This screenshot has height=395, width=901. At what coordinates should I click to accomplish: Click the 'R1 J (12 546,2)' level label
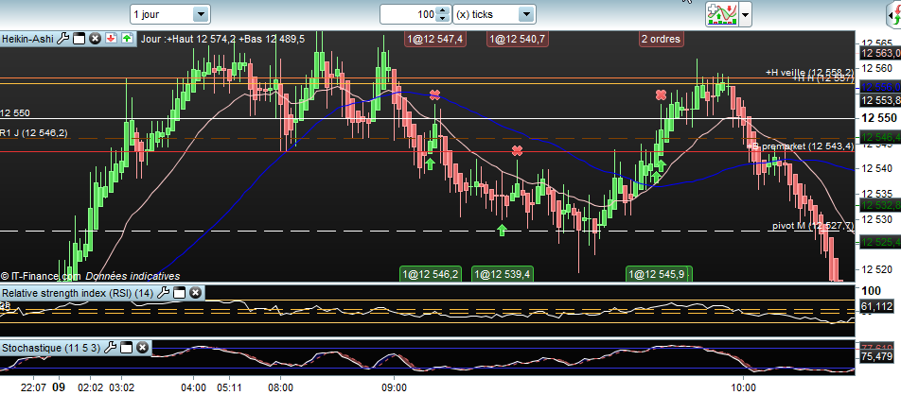pyautogui.click(x=33, y=132)
